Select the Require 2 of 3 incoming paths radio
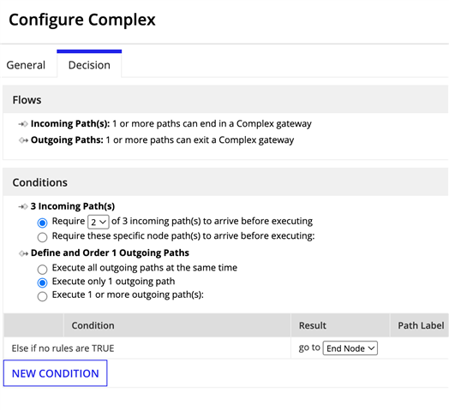The width and height of the screenshot is (449, 410). tap(42, 223)
